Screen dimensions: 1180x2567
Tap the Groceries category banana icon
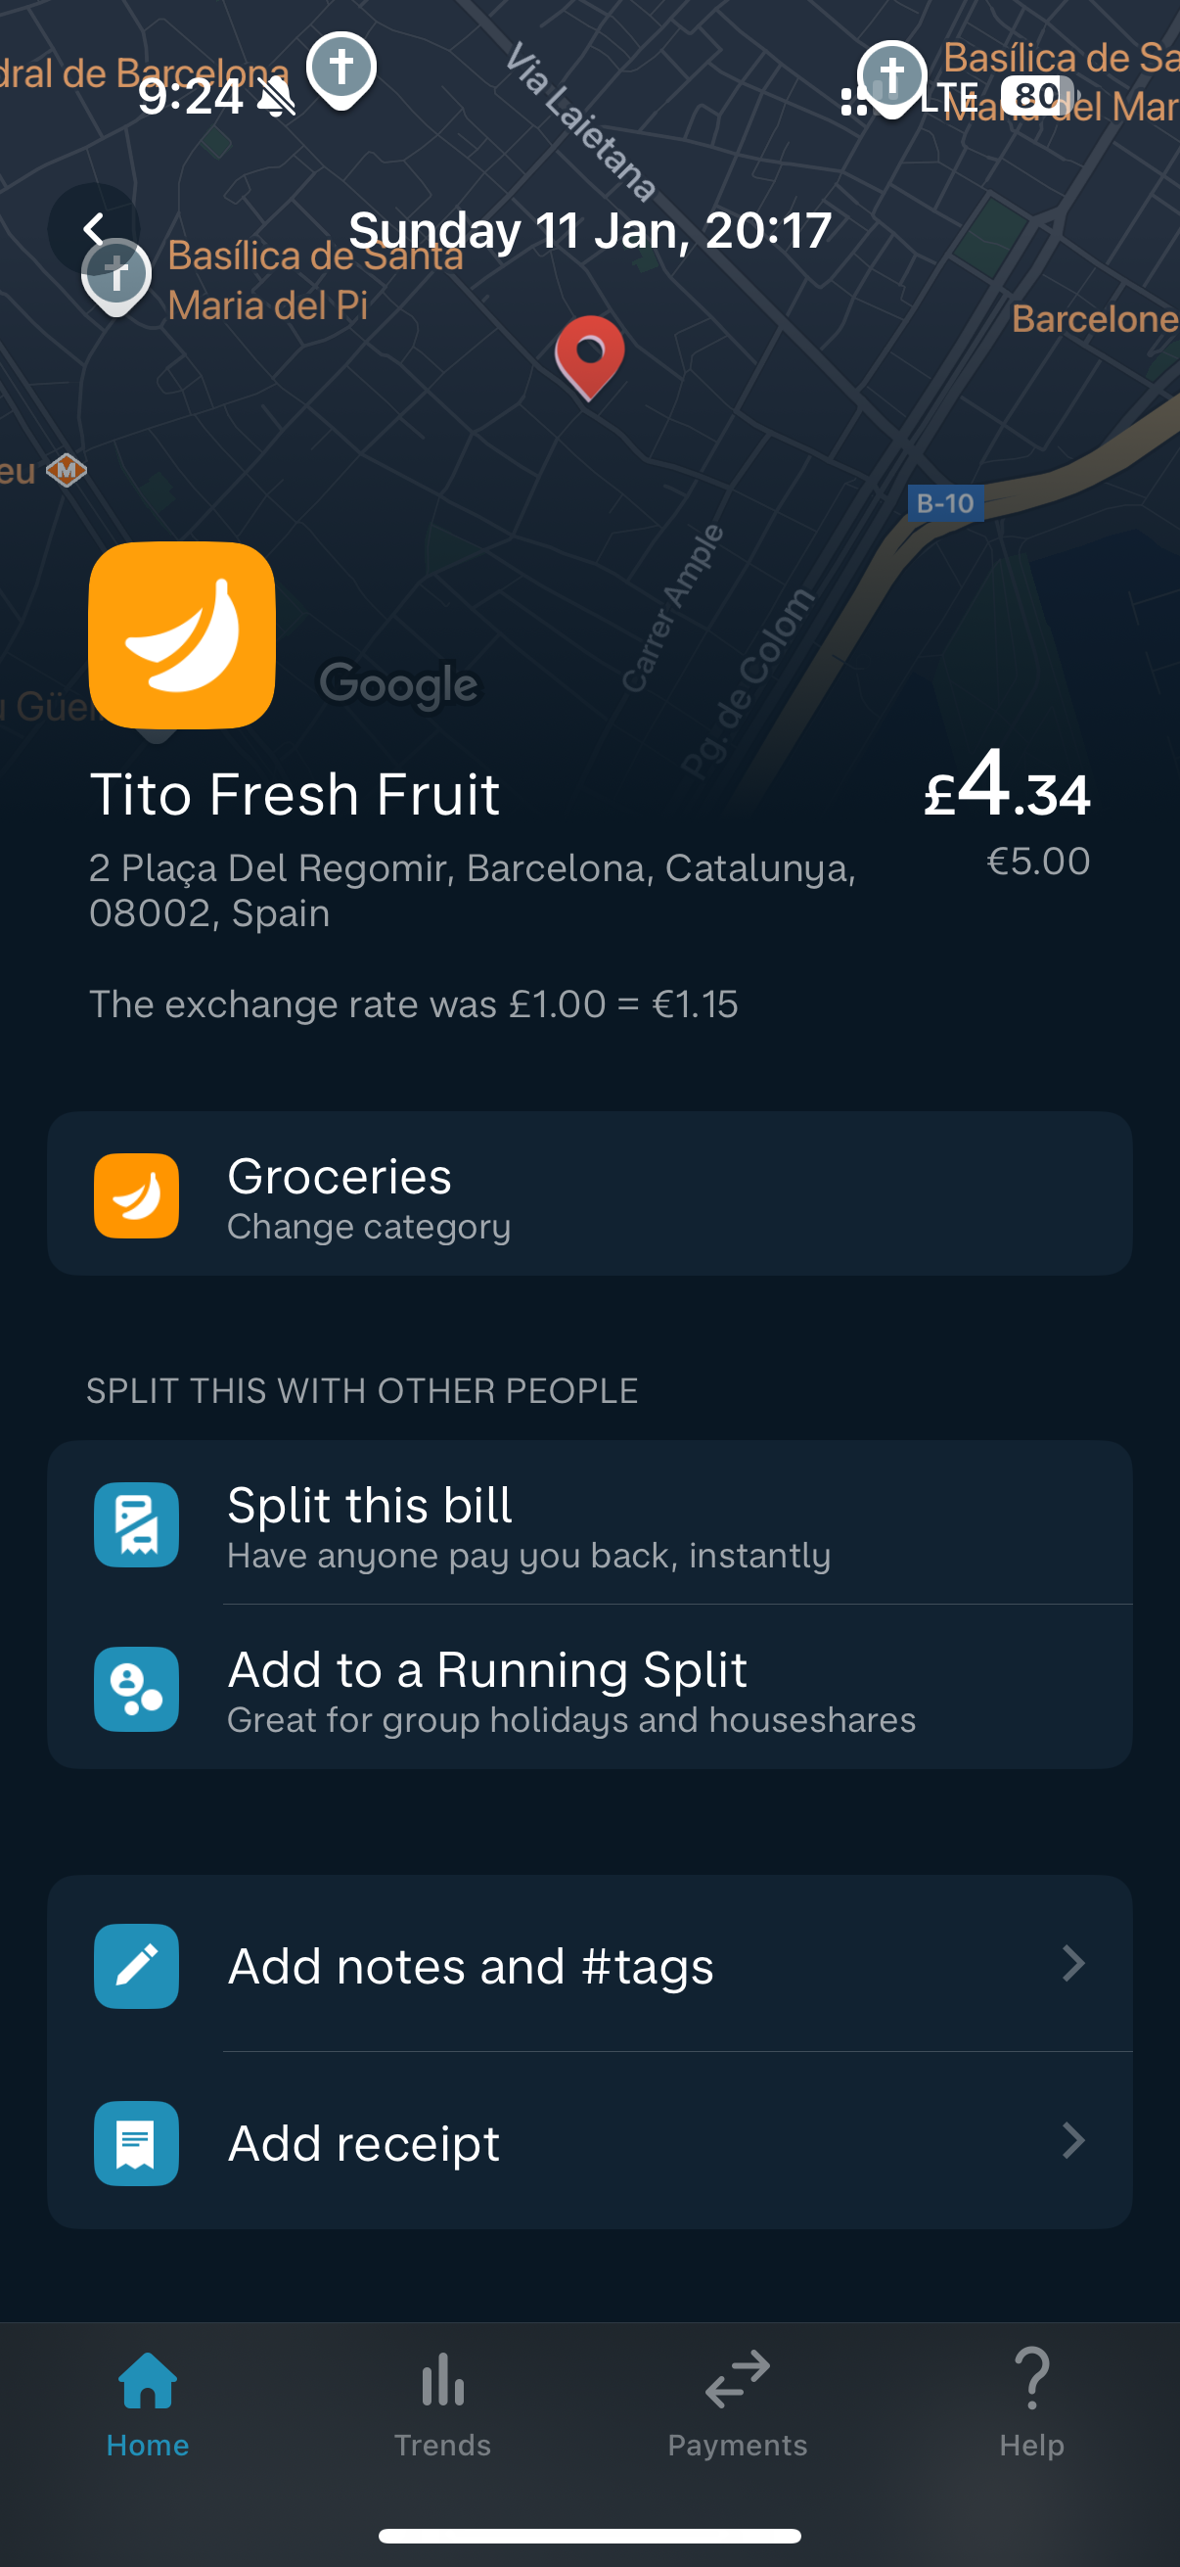(x=136, y=1194)
